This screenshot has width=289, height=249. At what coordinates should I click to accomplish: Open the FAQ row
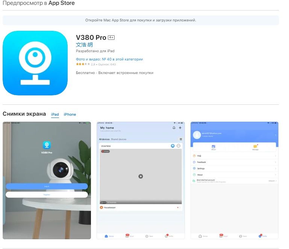pyautogui.click(x=234, y=156)
